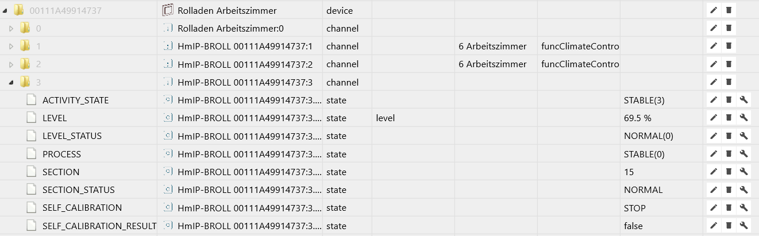The image size is (759, 236).
Task: Select the SELF_CALIBRATION_RESULT tree item
Action: [x=99, y=226]
